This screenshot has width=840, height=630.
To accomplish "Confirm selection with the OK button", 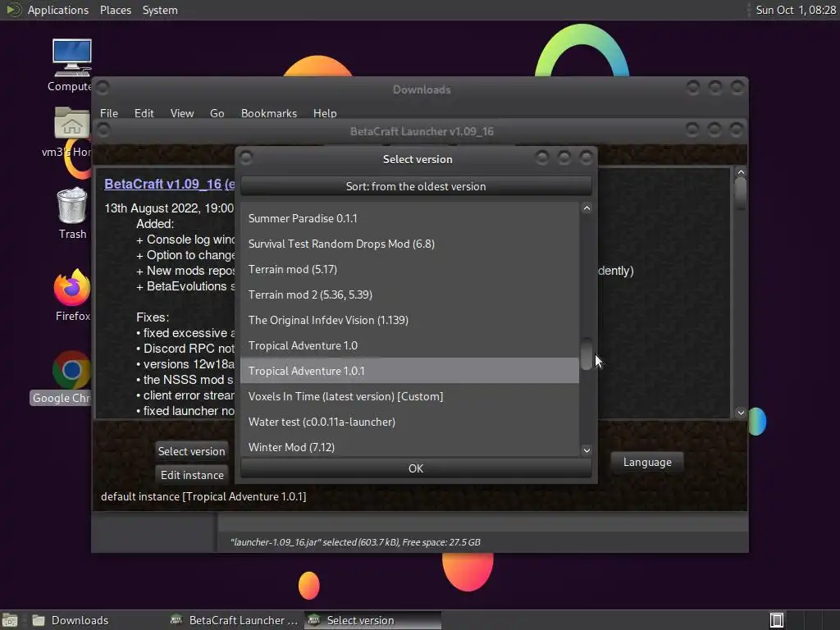I will click(x=416, y=468).
